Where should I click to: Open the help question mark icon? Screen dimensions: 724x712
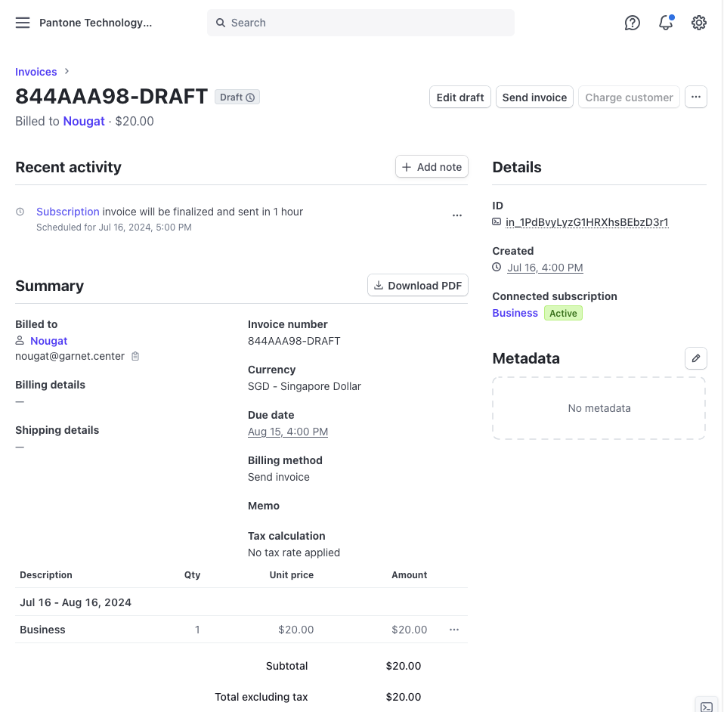(632, 23)
